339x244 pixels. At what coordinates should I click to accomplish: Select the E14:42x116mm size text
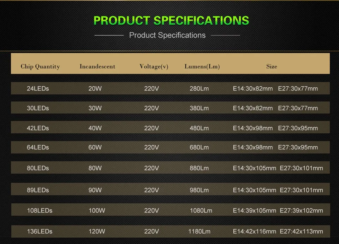pos(254,232)
